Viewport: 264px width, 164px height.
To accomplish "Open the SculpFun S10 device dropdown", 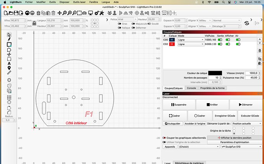I will tap(241, 147).
